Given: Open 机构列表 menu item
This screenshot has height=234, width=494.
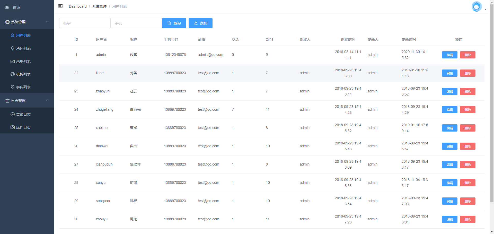Looking at the screenshot, I should 27,74.
